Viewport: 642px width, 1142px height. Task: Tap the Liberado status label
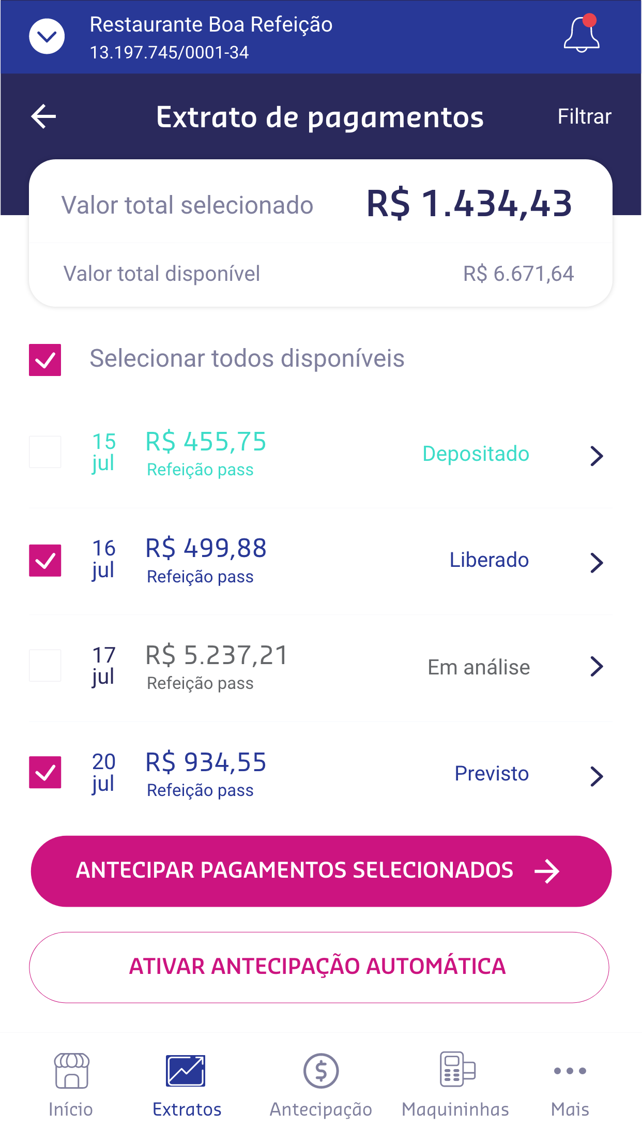coord(489,560)
